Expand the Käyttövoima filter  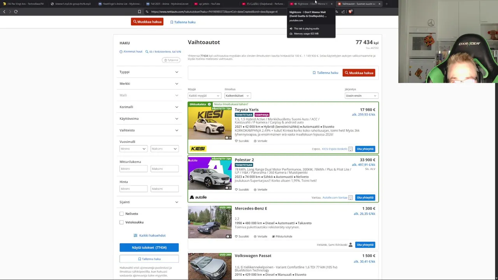(149, 119)
